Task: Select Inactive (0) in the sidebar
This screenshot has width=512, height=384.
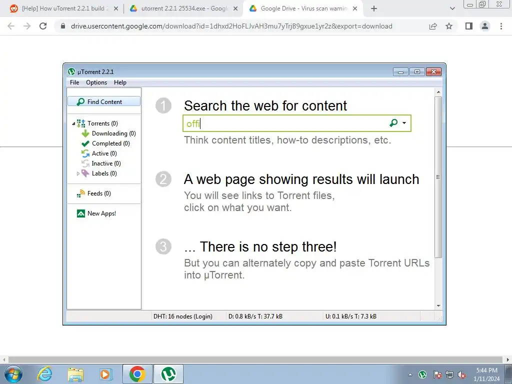Action: (x=106, y=163)
